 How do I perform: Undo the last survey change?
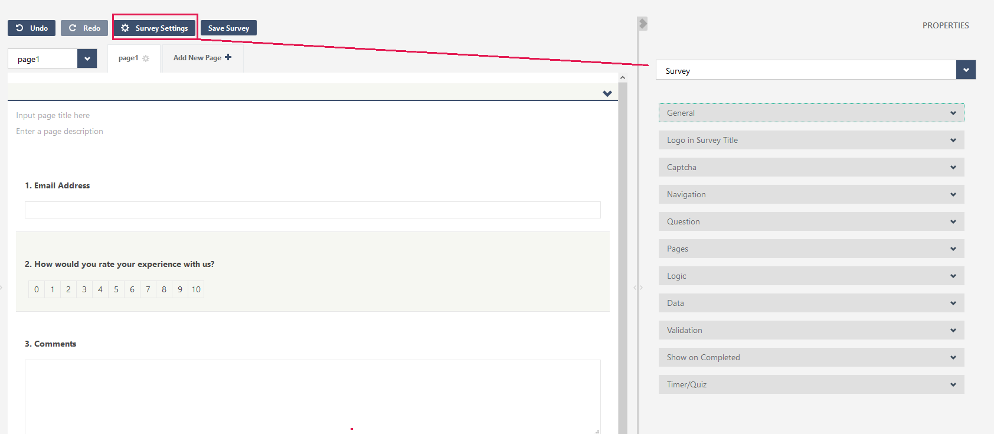pyautogui.click(x=32, y=28)
